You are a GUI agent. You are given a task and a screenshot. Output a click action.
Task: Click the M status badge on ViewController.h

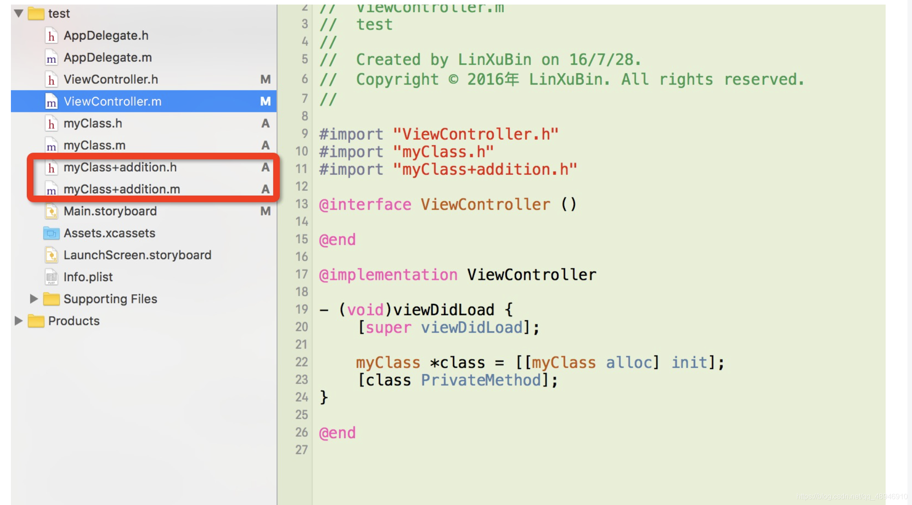click(266, 80)
